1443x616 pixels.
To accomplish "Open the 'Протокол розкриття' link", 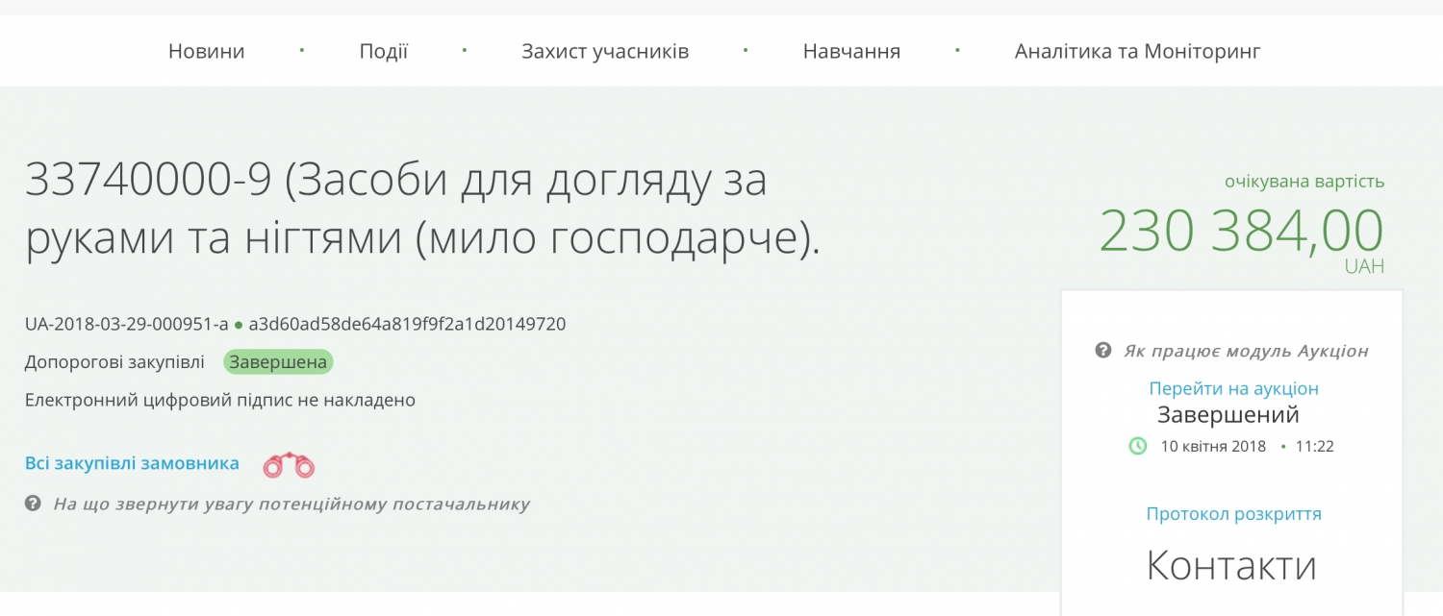I will tap(1233, 514).
